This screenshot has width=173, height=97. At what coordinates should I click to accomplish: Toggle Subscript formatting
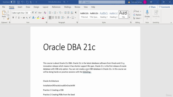[x=27, y=18]
